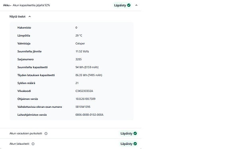Select the Viivakoodi label
Screen dimensions: 229x149
(24, 91)
